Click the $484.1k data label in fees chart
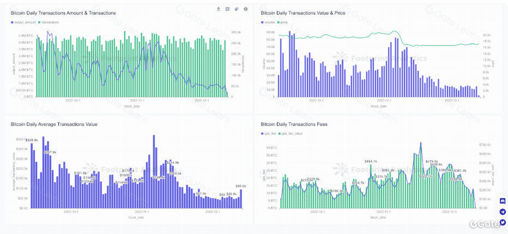Viewport: 508px width, 234px height. click(x=371, y=161)
